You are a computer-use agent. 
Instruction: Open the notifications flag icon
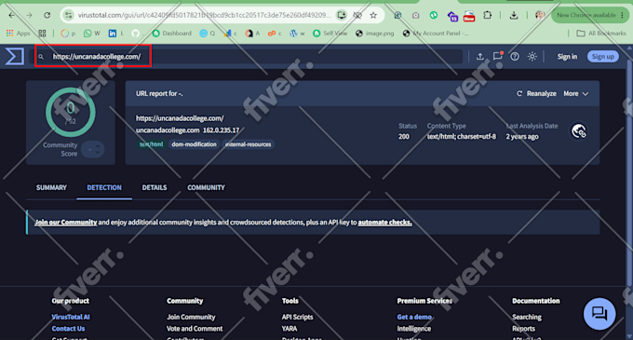pyautogui.click(x=497, y=56)
